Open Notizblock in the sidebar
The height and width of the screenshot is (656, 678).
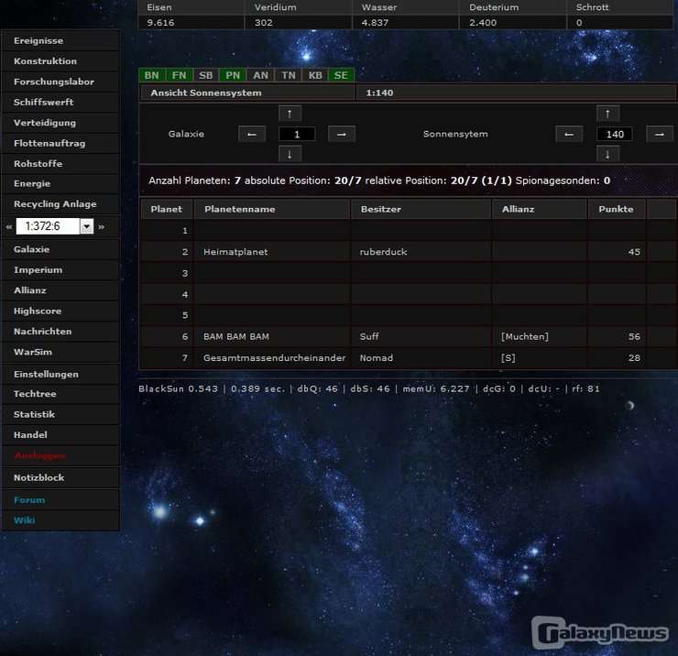(60, 477)
